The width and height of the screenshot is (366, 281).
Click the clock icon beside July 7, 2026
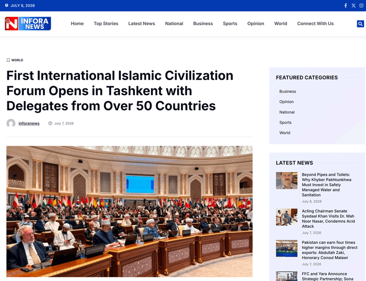[x=50, y=123]
